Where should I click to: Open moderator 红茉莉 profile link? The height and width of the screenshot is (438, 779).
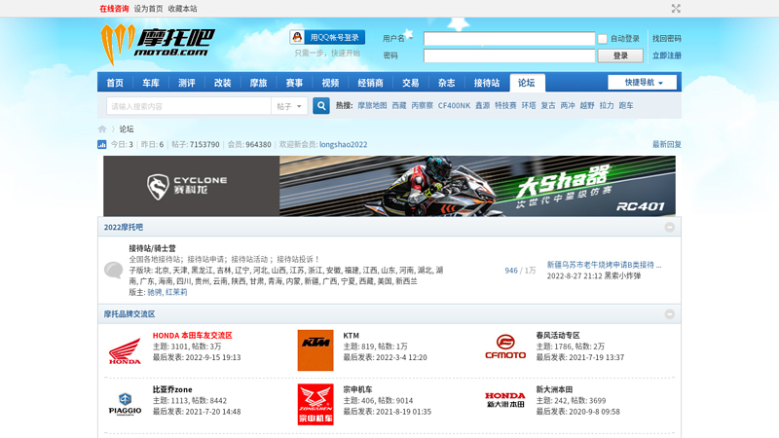(176, 292)
